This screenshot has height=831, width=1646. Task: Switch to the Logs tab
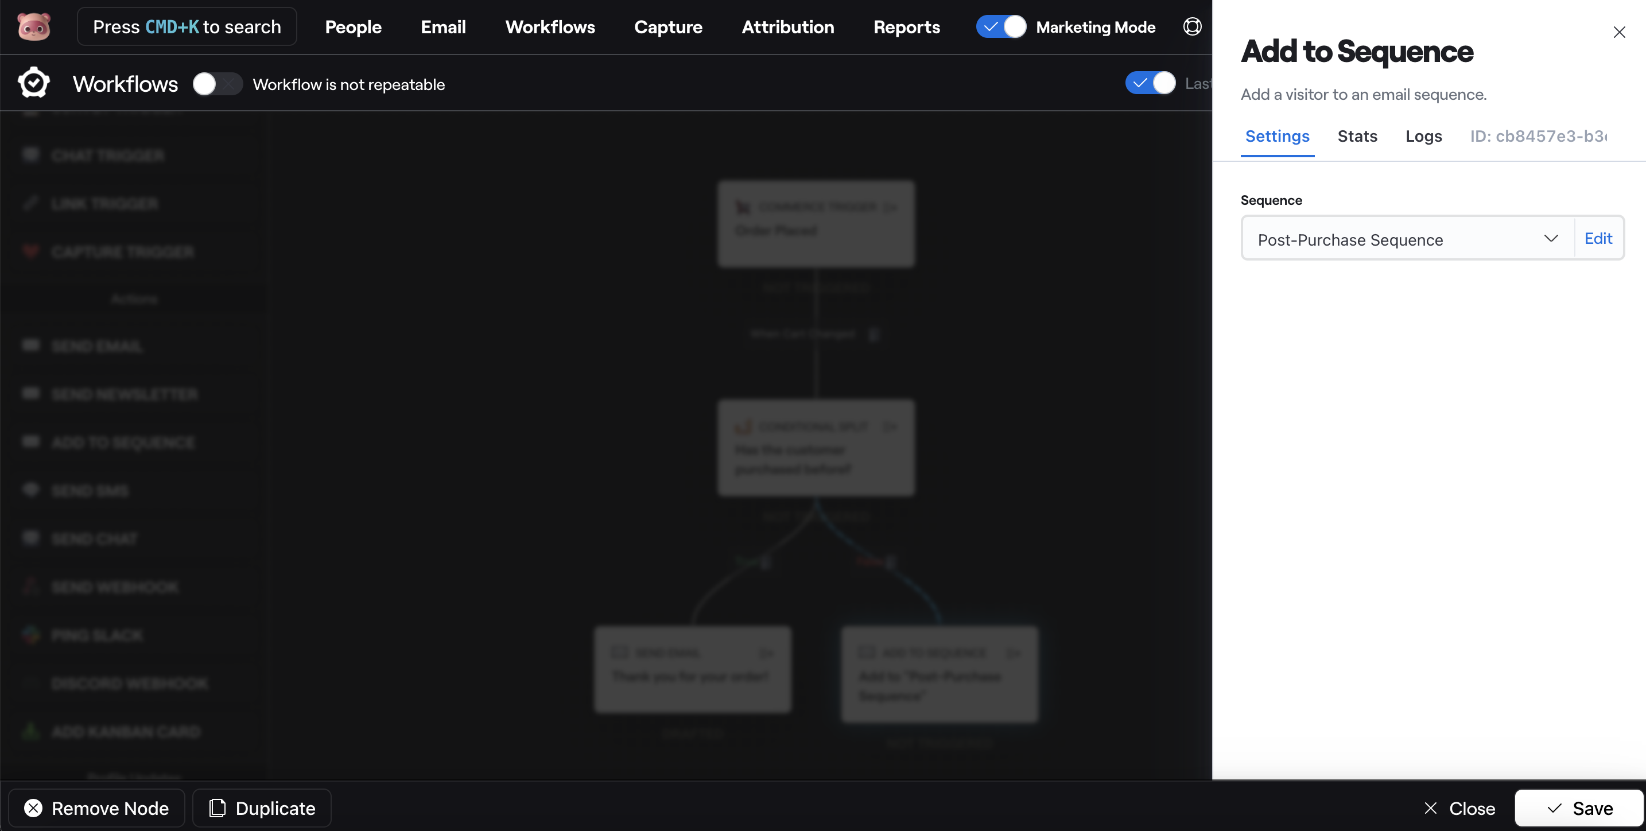(1423, 135)
